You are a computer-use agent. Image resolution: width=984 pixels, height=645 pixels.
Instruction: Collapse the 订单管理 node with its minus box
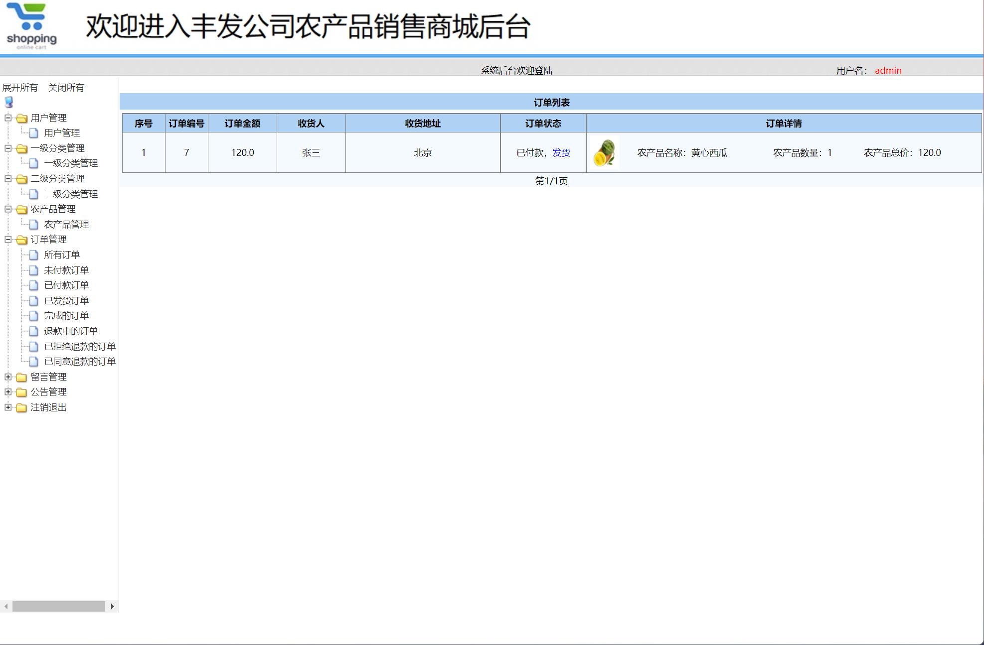(x=7, y=240)
